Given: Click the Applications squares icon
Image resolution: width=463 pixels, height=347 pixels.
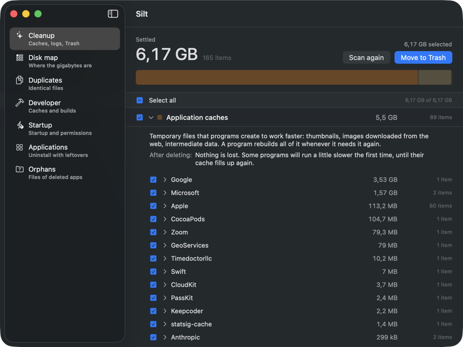Looking at the screenshot, I should tap(19, 147).
